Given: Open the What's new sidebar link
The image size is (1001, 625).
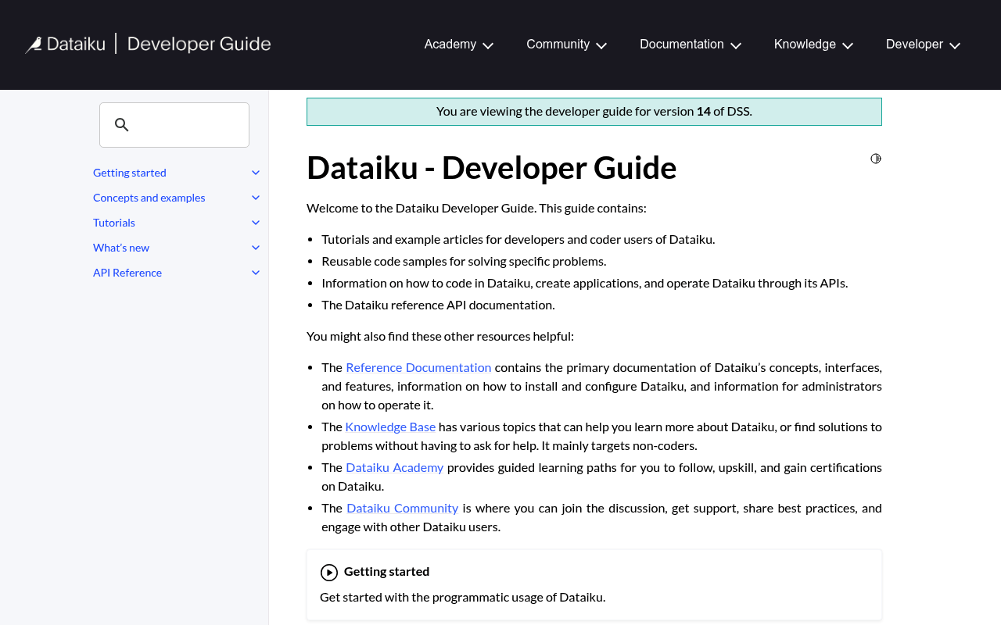Looking at the screenshot, I should (121, 248).
